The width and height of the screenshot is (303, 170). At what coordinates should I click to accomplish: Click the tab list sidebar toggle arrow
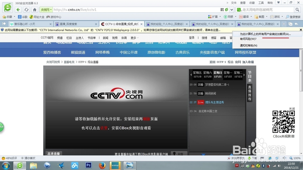(4, 24)
